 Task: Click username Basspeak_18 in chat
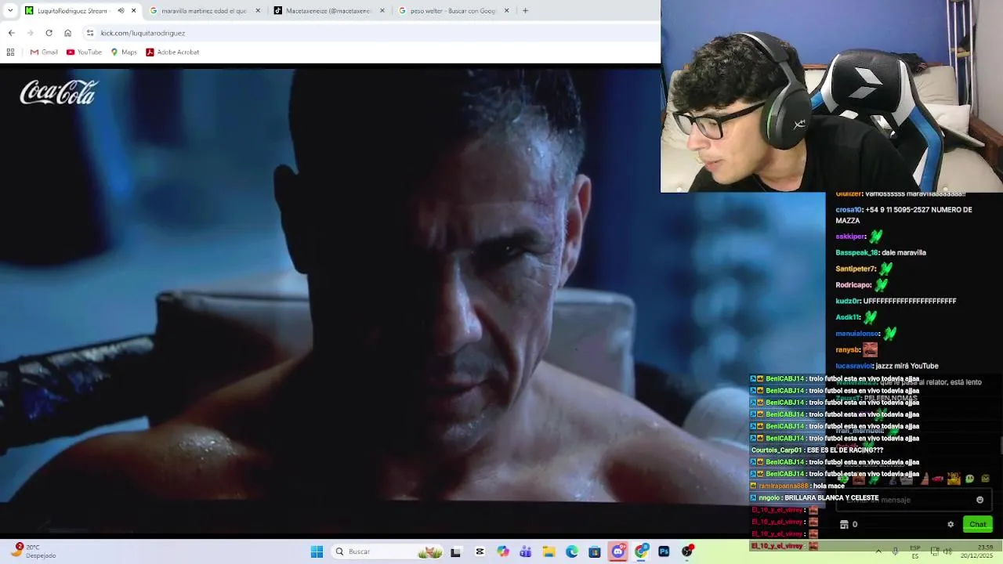[x=856, y=253]
